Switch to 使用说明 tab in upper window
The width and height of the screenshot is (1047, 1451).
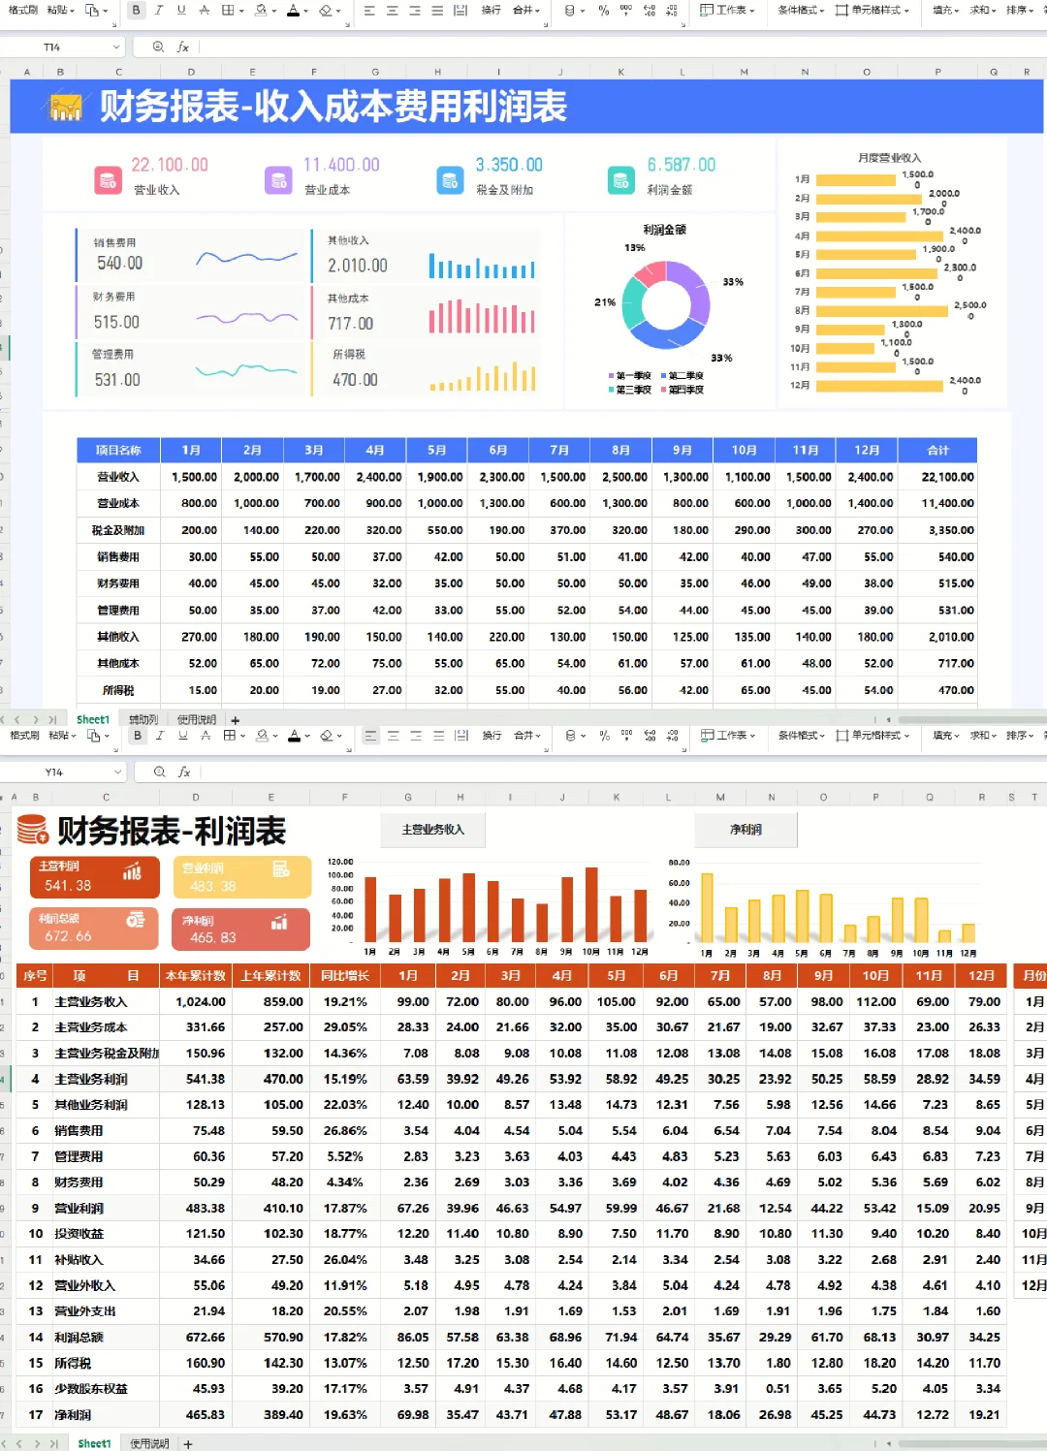197,720
